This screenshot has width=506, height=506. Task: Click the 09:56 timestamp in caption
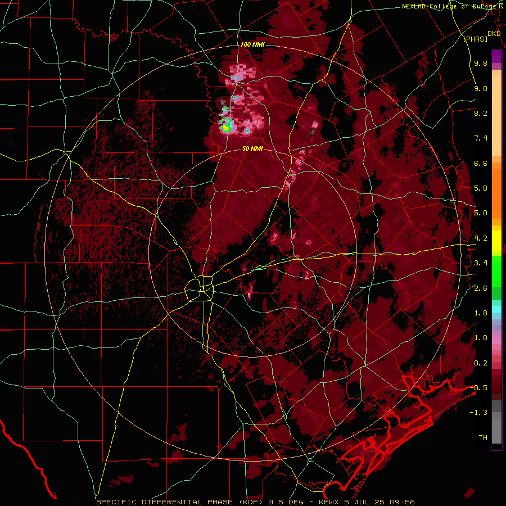point(403,502)
